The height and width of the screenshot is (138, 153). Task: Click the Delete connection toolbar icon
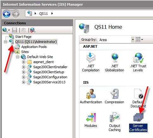click(33, 30)
